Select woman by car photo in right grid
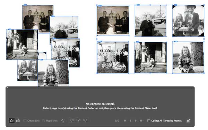The height and width of the screenshot is (130, 208). pos(150,21)
